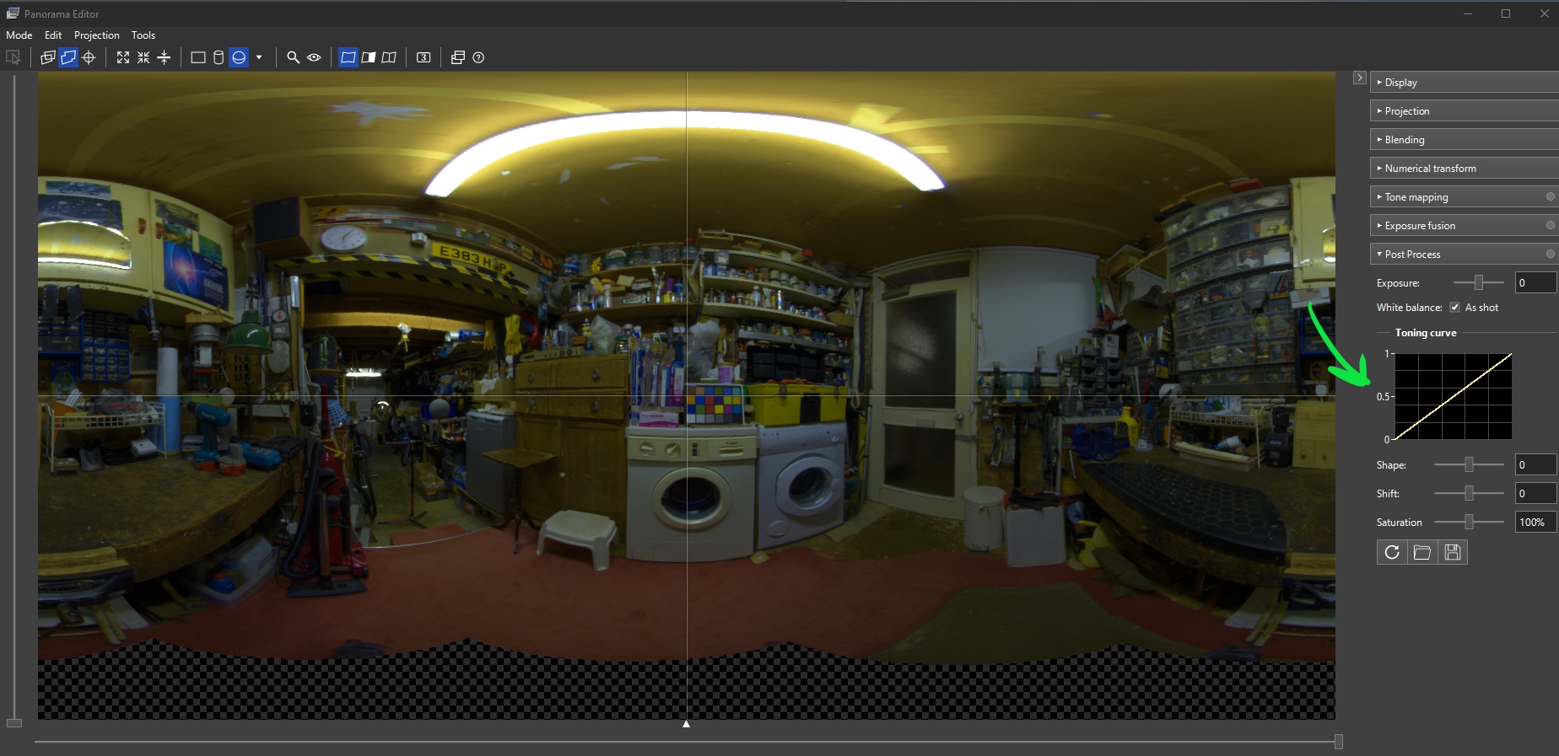Select the cylindrical projection icon
The image size is (1559, 756).
tap(218, 57)
